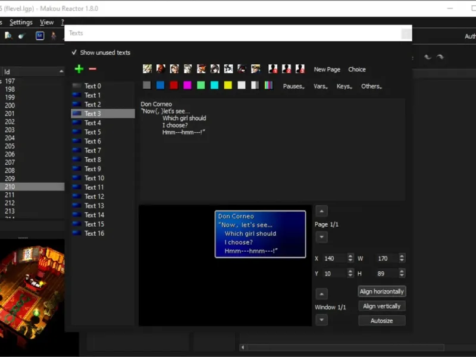Select Text 0 in list

[103, 86]
